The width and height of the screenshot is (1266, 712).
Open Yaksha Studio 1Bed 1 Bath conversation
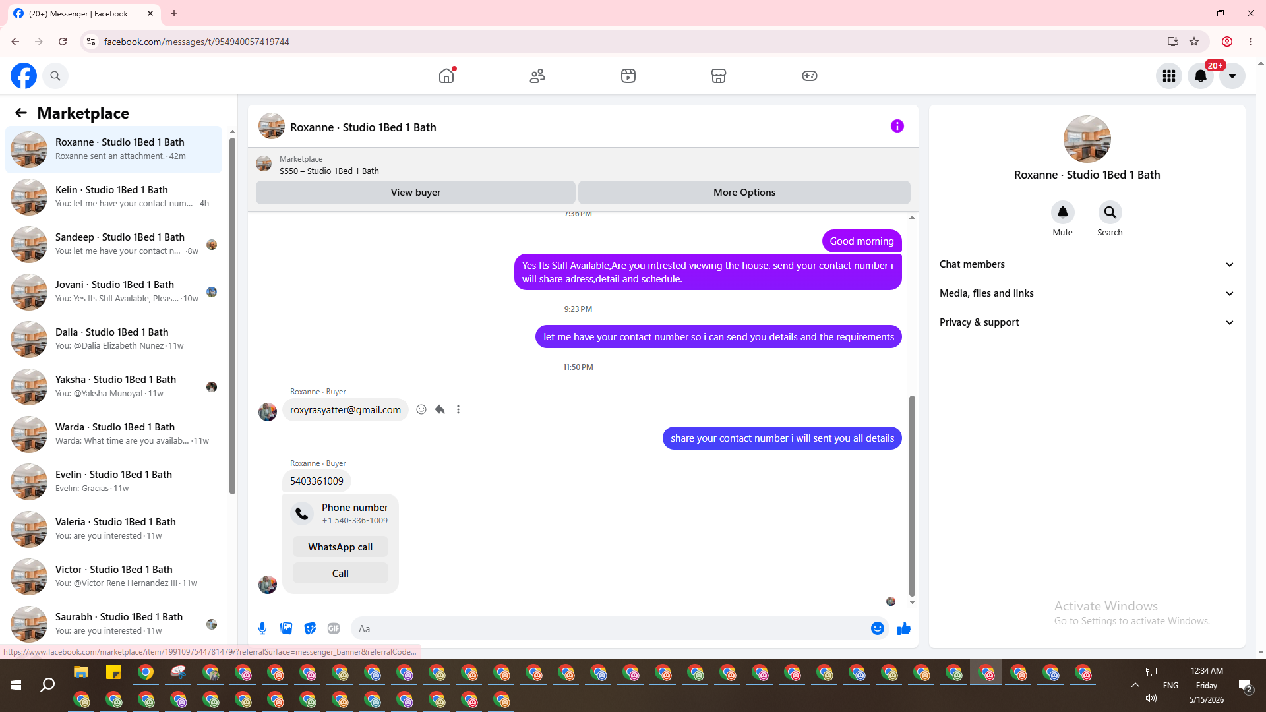pyautogui.click(x=114, y=387)
